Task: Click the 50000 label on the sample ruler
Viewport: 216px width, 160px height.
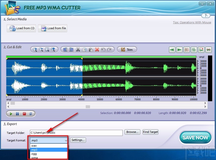Action: click(100, 99)
